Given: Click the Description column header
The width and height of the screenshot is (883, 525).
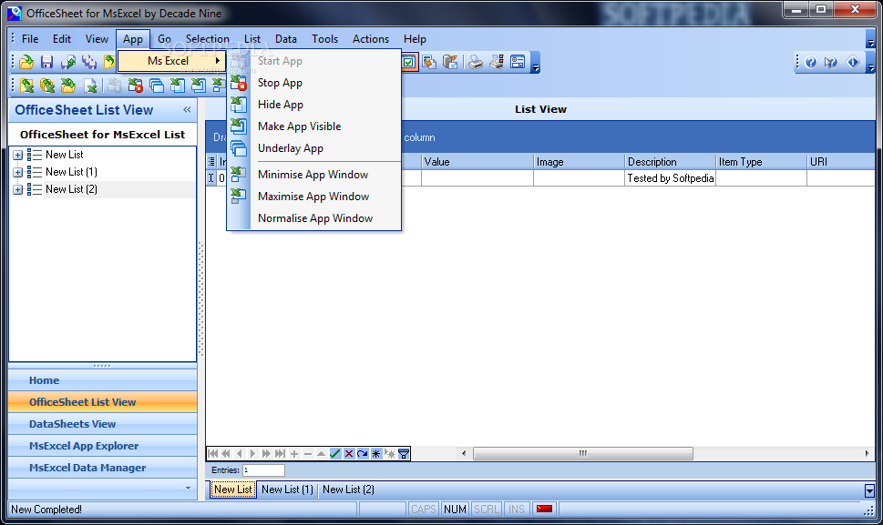Looking at the screenshot, I should [x=670, y=162].
